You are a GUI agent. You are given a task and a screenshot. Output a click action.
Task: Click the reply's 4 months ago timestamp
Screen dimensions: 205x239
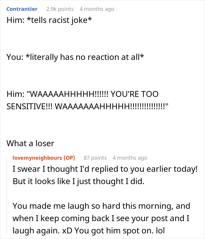(130, 158)
